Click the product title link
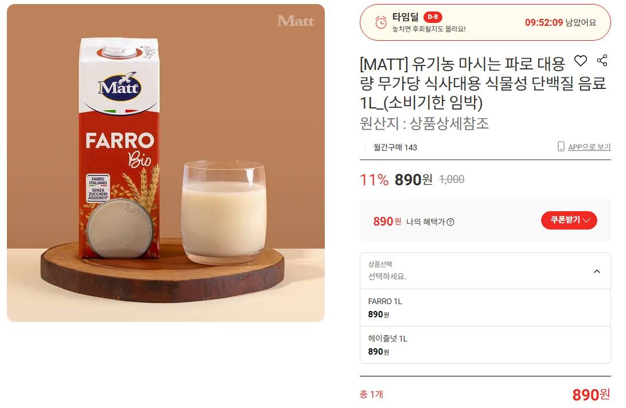The width and height of the screenshot is (626, 408). click(x=465, y=82)
